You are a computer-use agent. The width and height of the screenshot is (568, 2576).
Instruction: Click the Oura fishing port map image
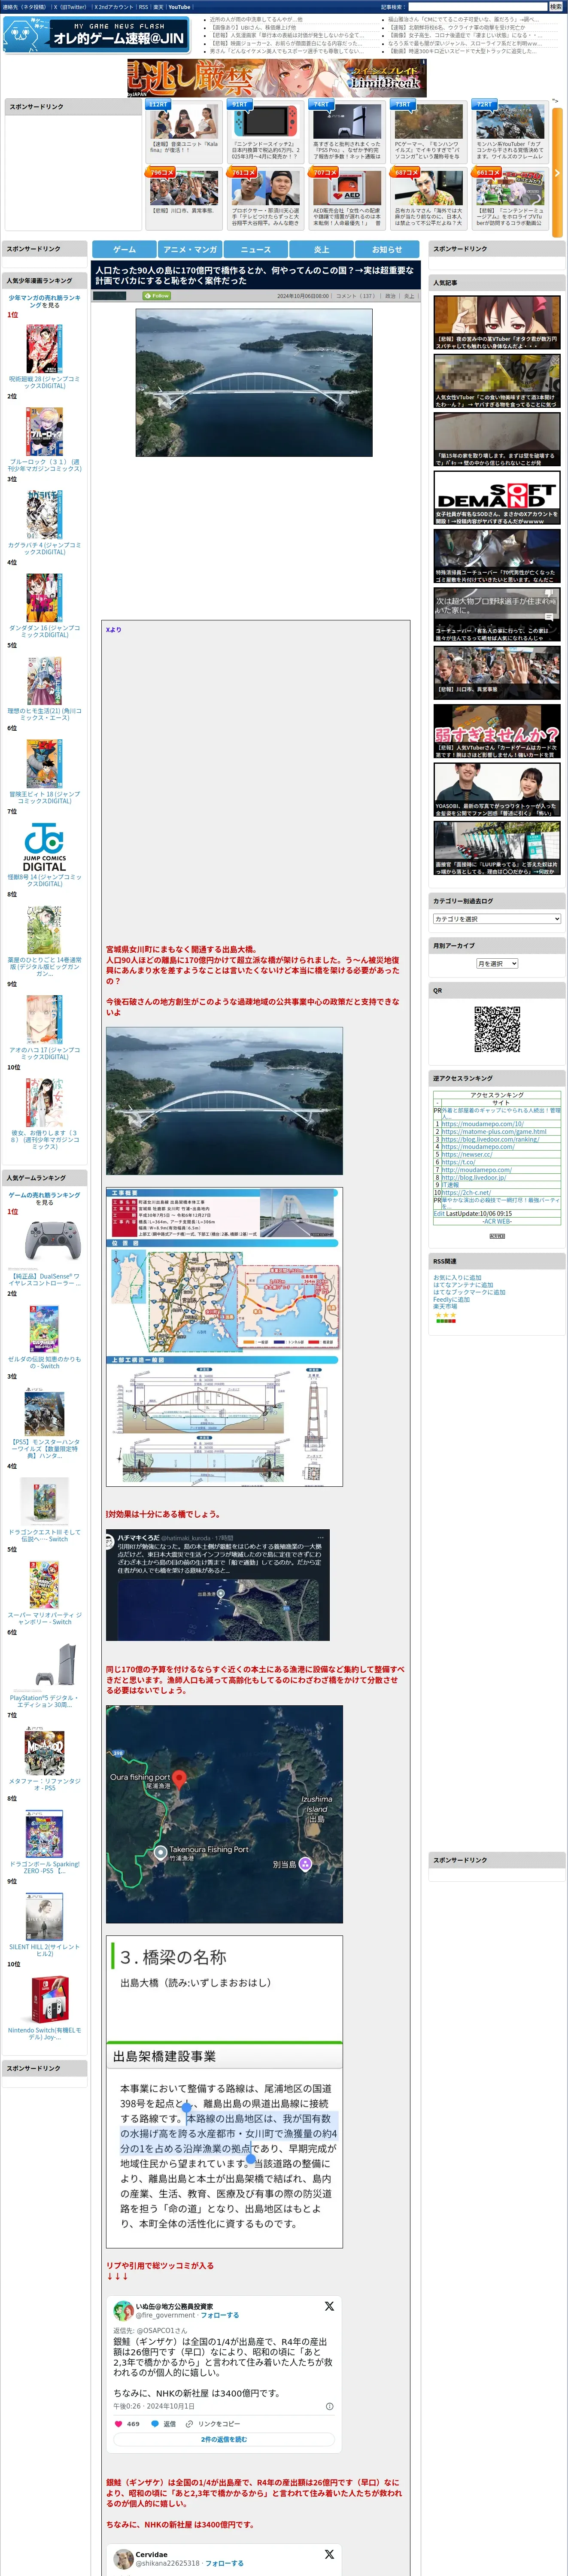point(224,1814)
